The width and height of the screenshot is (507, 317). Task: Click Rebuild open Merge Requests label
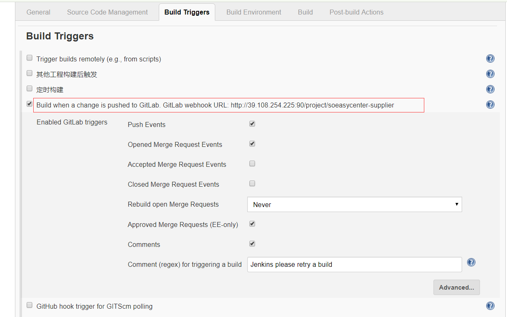click(x=173, y=204)
